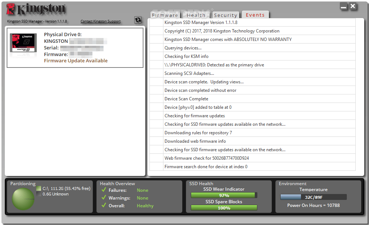Switch to the Firmware tab
Image resolution: width=369 pixels, height=225 pixels.
click(165, 15)
